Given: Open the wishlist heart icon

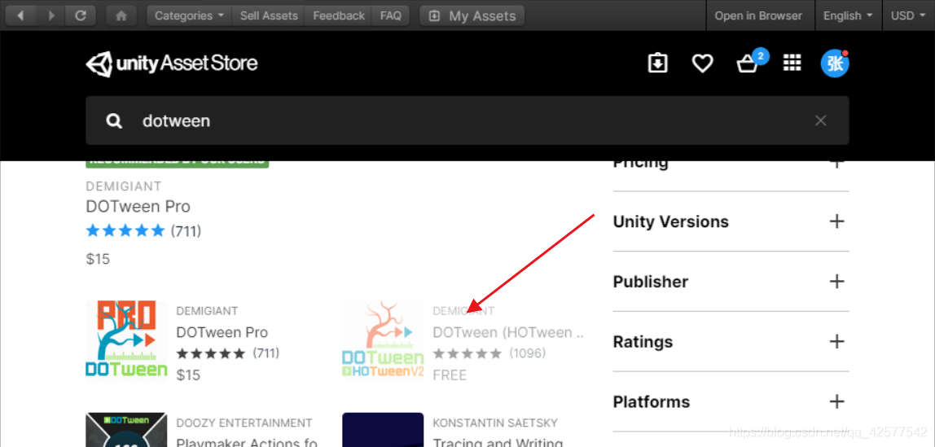Looking at the screenshot, I should click(702, 64).
